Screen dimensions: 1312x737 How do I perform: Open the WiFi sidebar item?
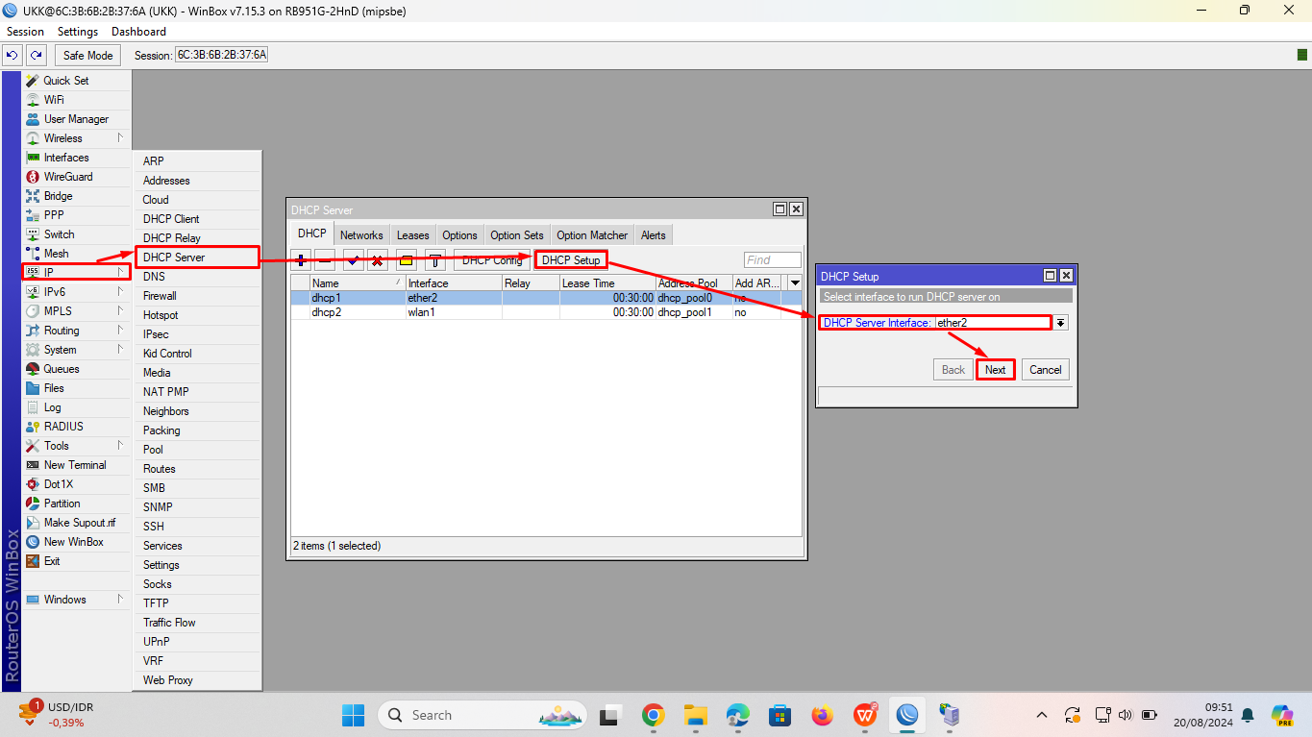click(54, 100)
